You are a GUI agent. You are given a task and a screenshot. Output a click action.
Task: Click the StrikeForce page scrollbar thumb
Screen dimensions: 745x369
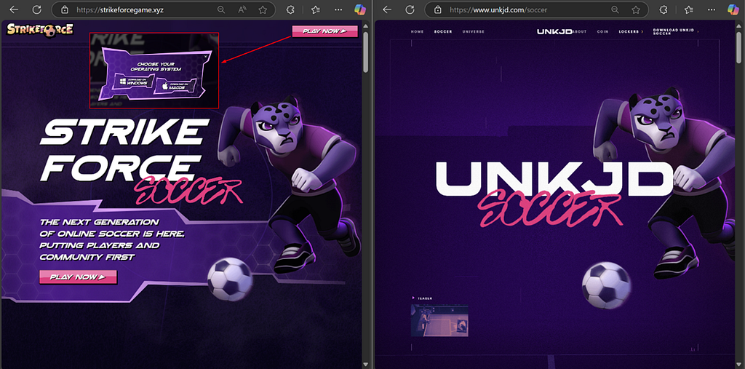click(366, 52)
